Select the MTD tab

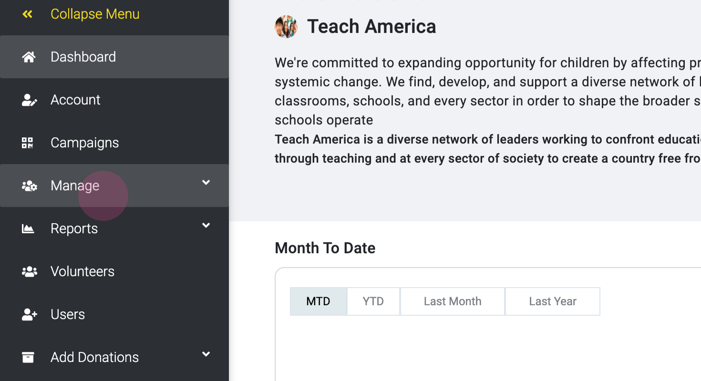(x=318, y=301)
